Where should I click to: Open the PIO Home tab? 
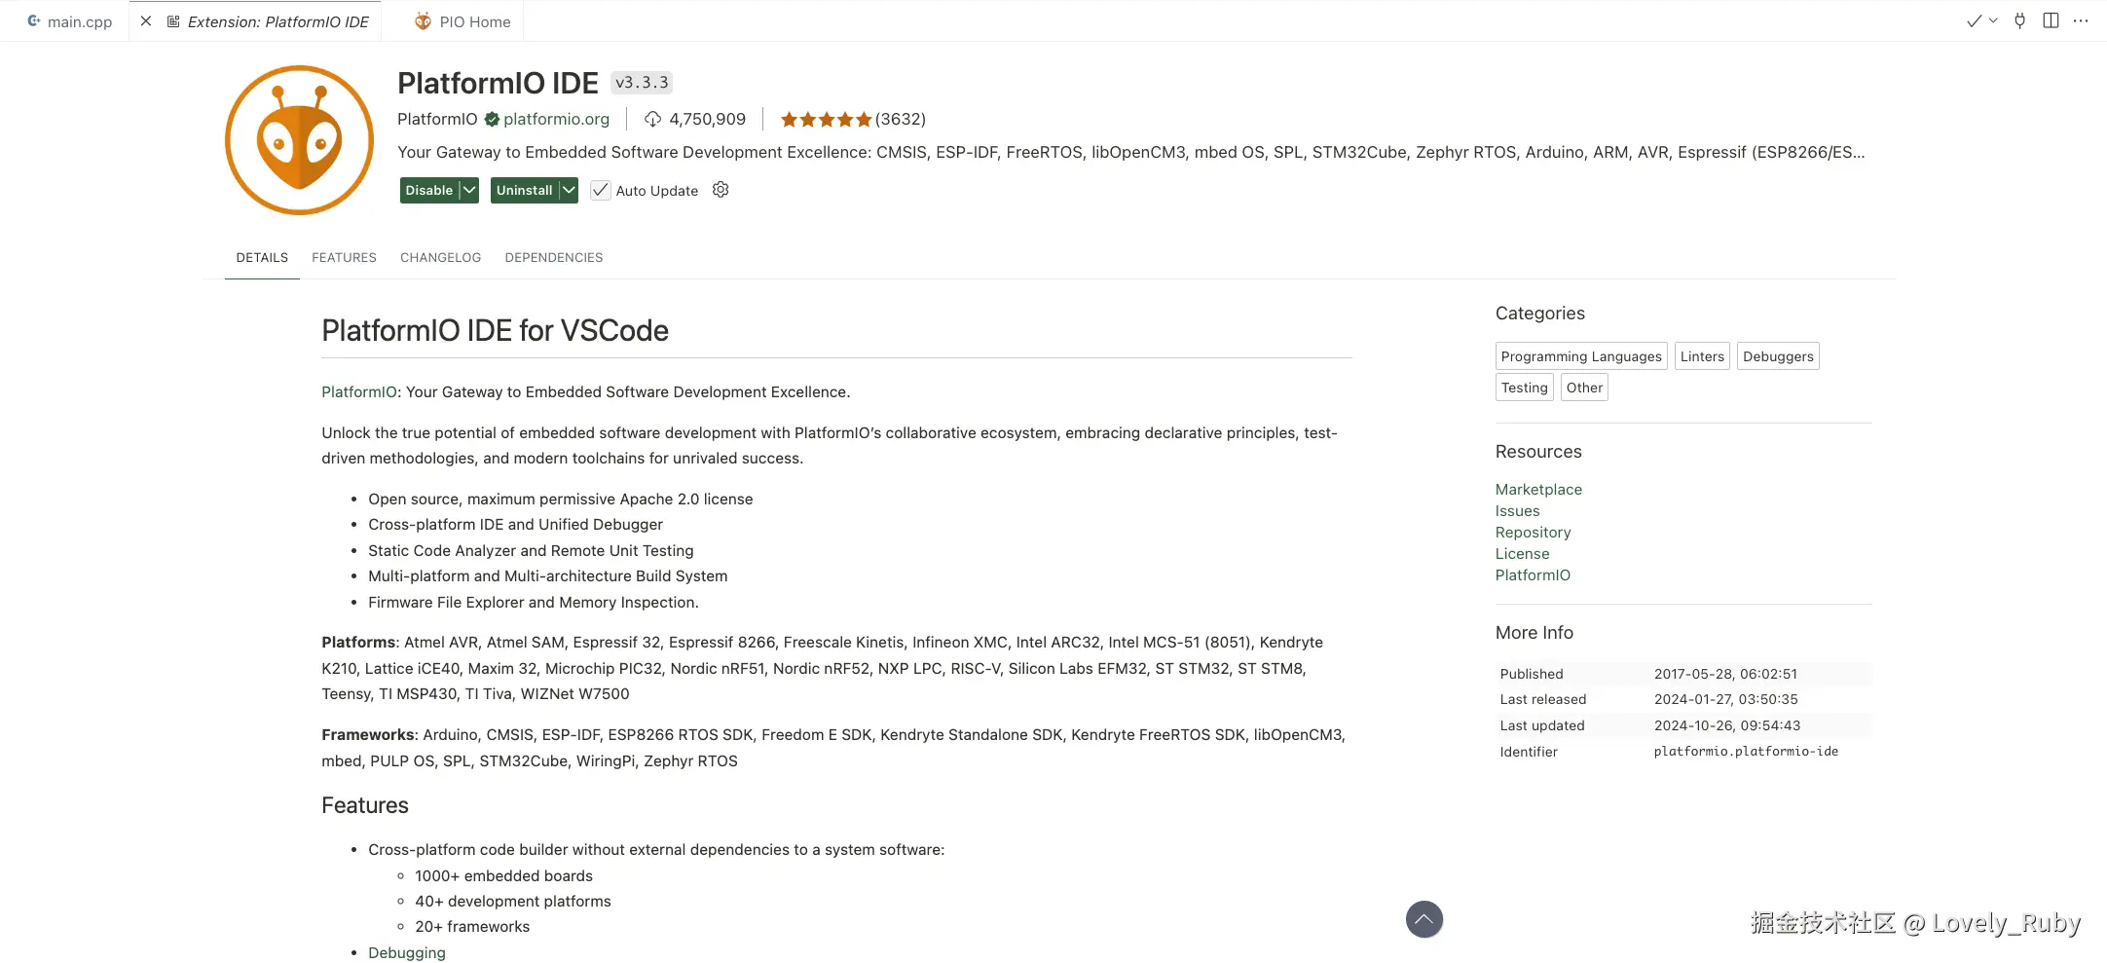point(462,21)
